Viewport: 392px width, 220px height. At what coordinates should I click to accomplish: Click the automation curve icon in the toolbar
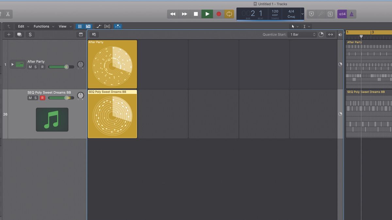pos(99,26)
